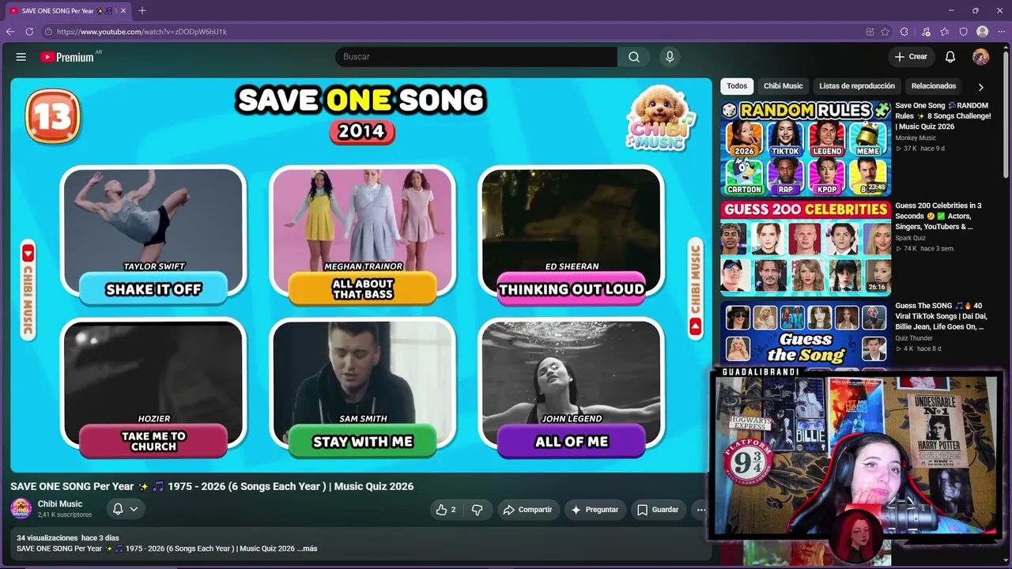Start voice search with the microphone
This screenshot has height=569, width=1012.
click(670, 57)
